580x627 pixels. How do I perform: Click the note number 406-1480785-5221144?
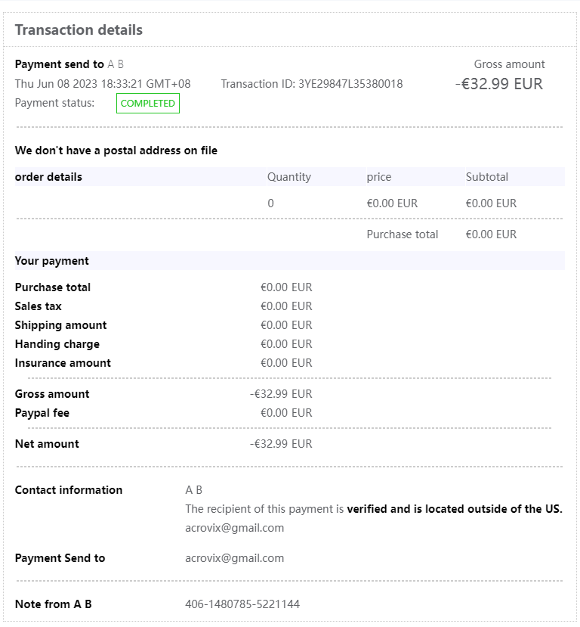coord(242,604)
